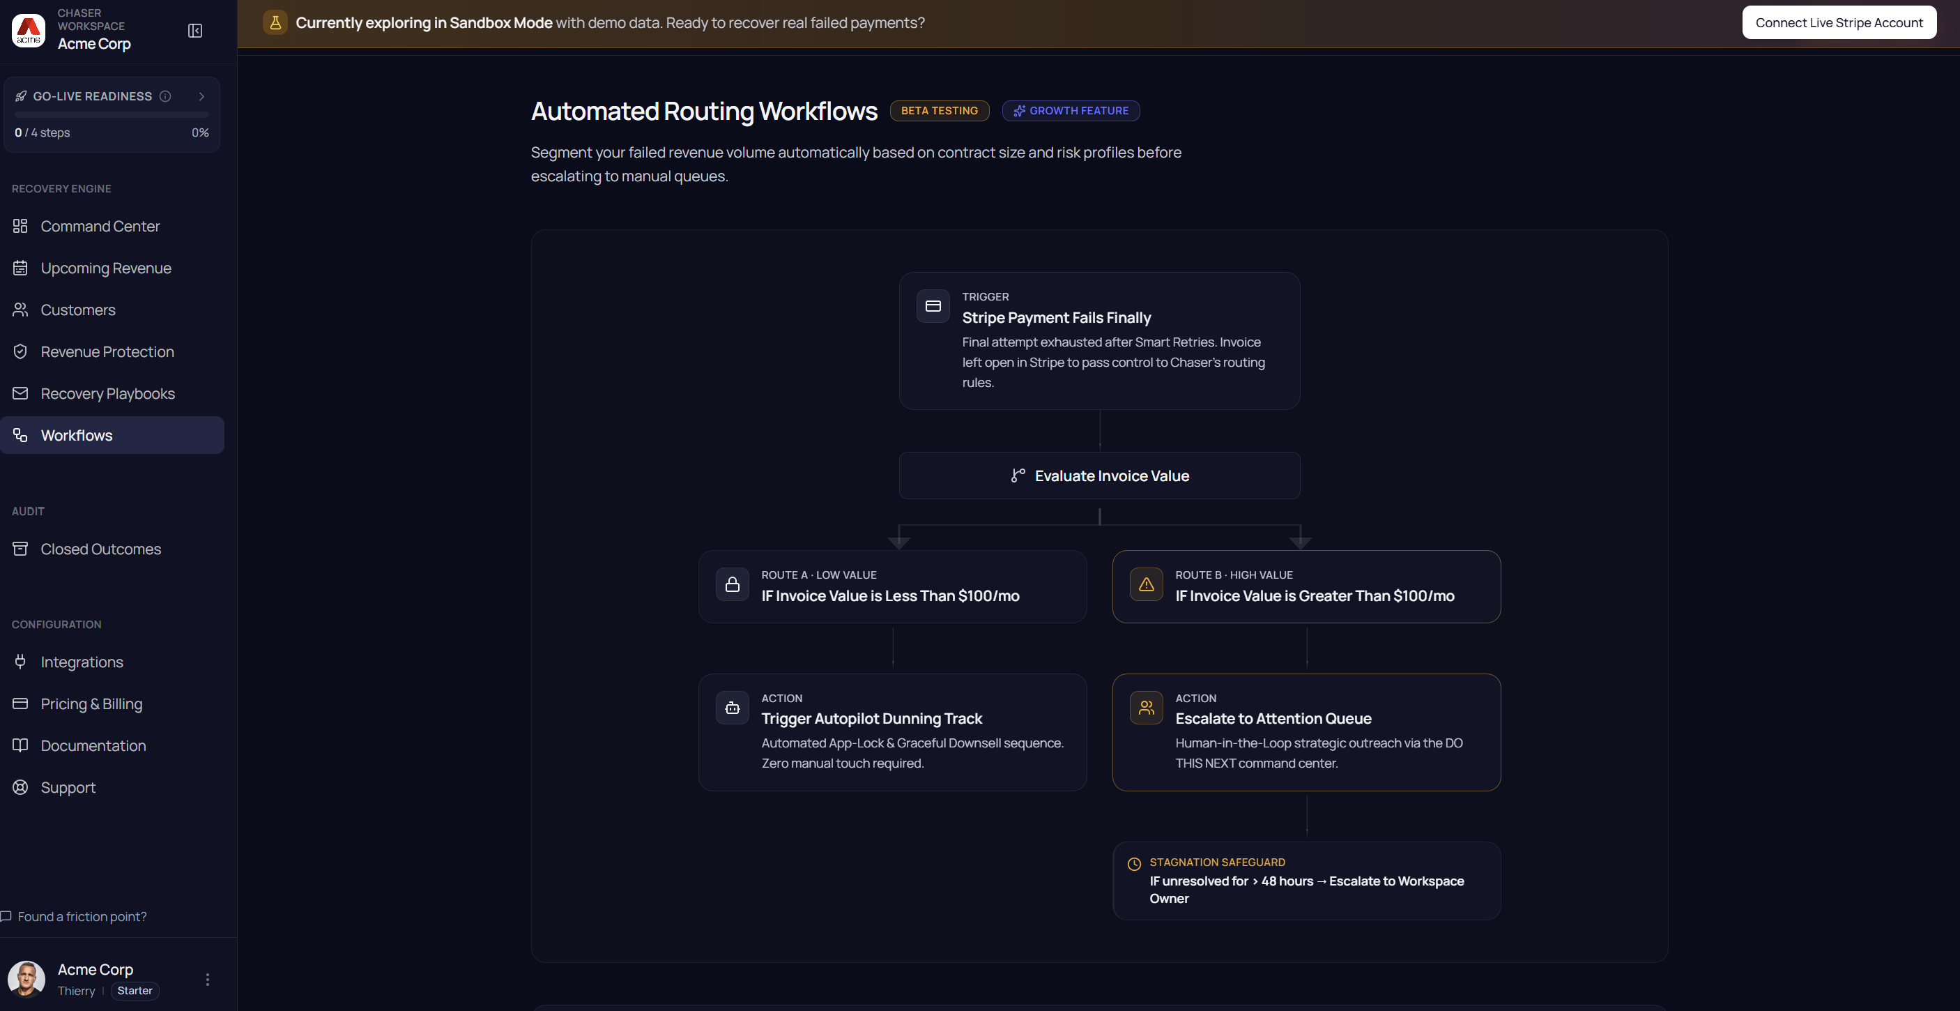Click the Attention Queue people icon

1147,708
